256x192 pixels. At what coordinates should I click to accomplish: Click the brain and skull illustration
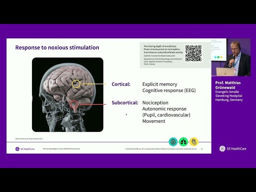[x=68, y=94]
